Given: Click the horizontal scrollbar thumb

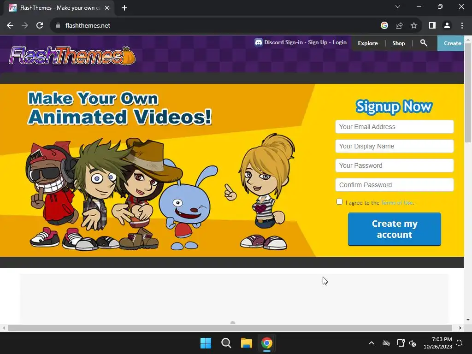Looking at the screenshot, I should click(230, 328).
